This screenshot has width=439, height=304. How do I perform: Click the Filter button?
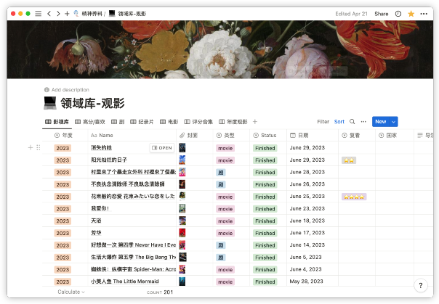point(323,122)
